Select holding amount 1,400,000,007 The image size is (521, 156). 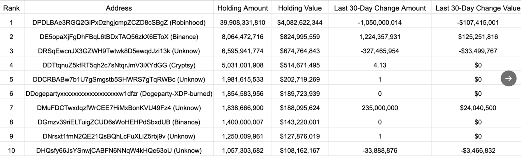[243, 122]
